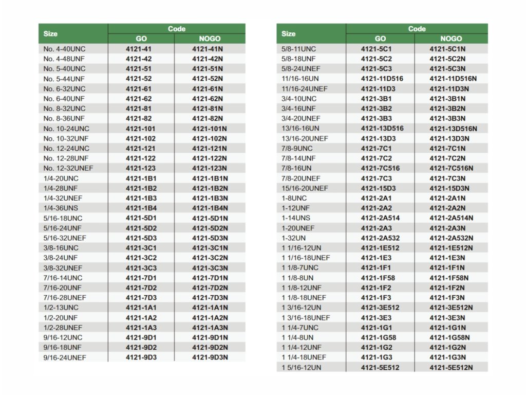Click GO code 4121-7C516
Image resolution: width=526 pixels, height=395 pixels.
click(x=380, y=168)
